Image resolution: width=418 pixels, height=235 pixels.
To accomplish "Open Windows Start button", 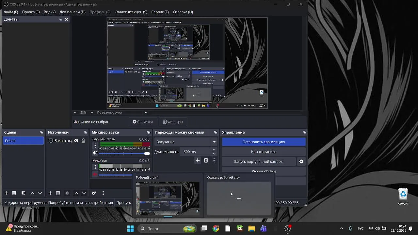I will [130, 228].
